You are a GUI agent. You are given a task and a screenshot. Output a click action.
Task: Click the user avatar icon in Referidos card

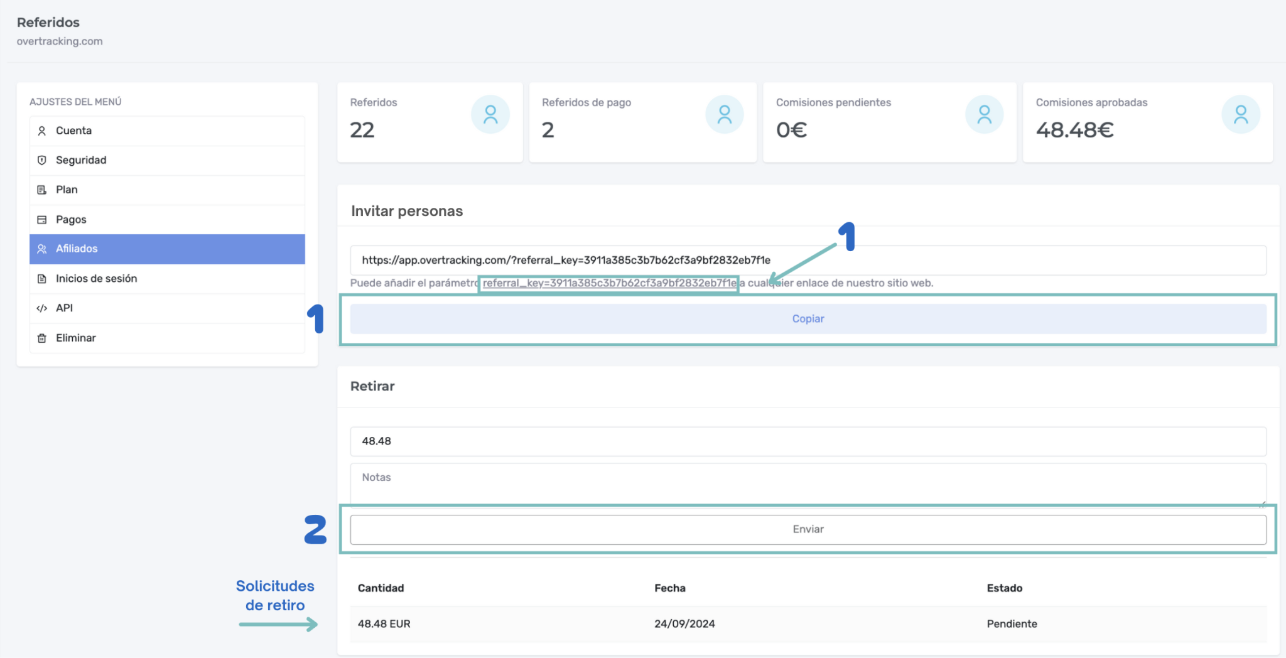pyautogui.click(x=490, y=114)
